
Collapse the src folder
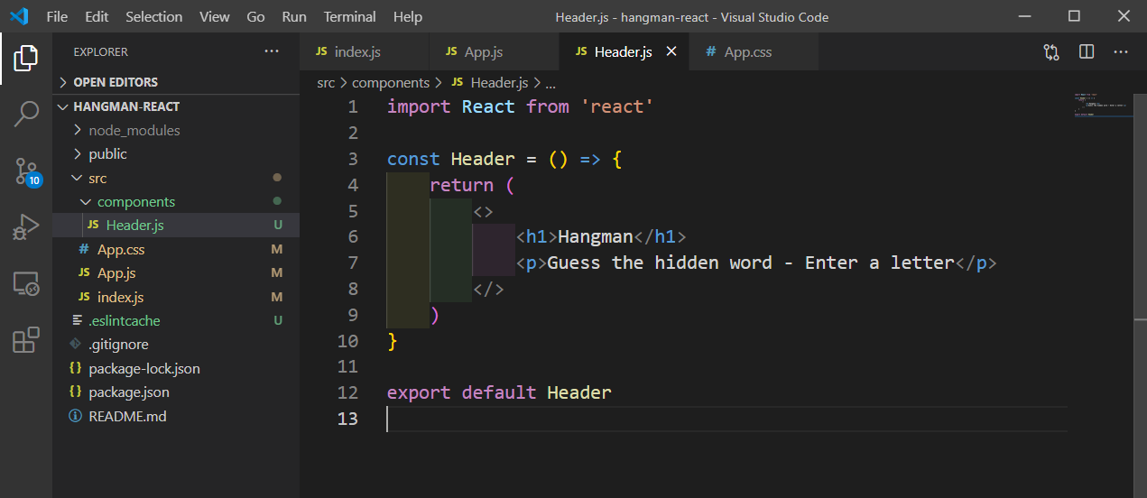(x=176, y=178)
